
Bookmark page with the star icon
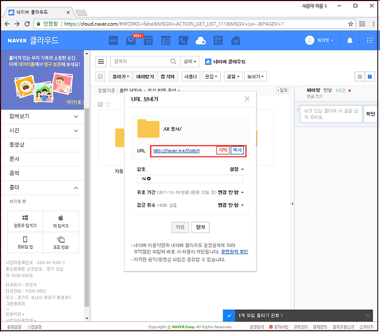[350, 24]
